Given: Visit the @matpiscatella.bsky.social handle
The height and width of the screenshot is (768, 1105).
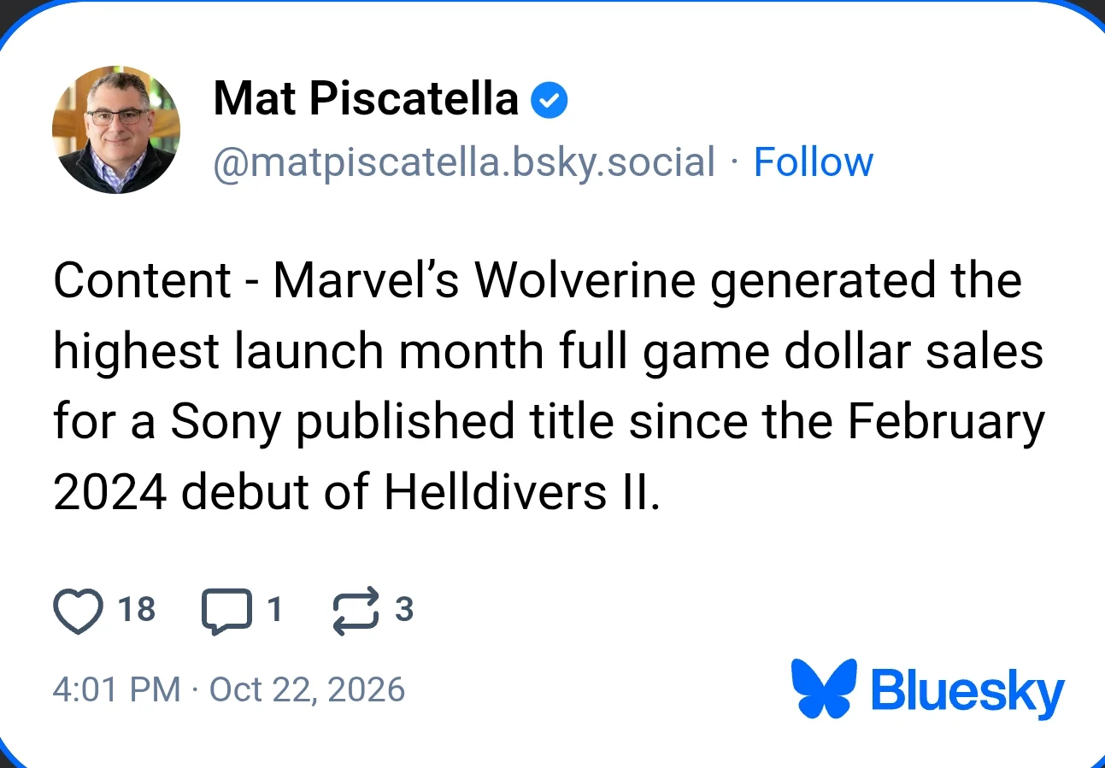Looking at the screenshot, I should 464,162.
